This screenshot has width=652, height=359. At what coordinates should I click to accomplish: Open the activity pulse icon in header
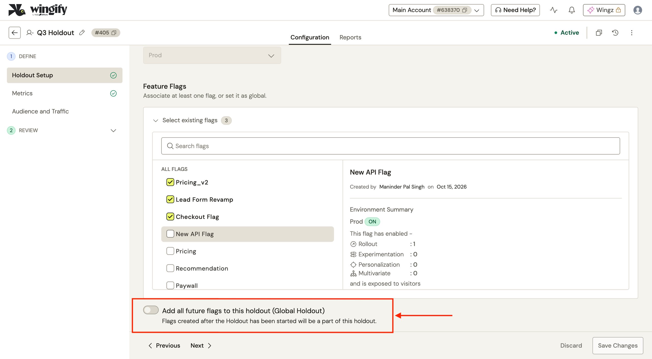click(x=553, y=10)
